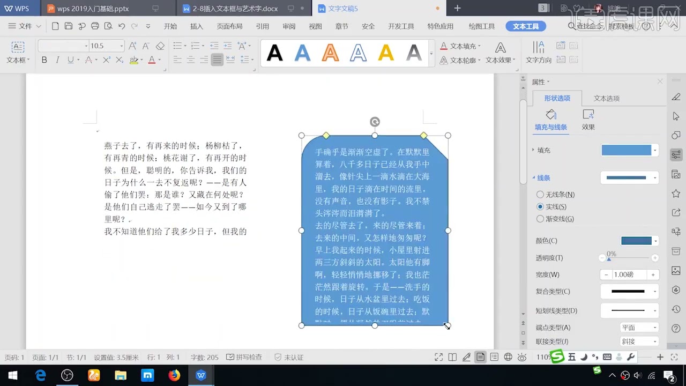
Task: Click the transparency slider
Action: [x=628, y=258]
